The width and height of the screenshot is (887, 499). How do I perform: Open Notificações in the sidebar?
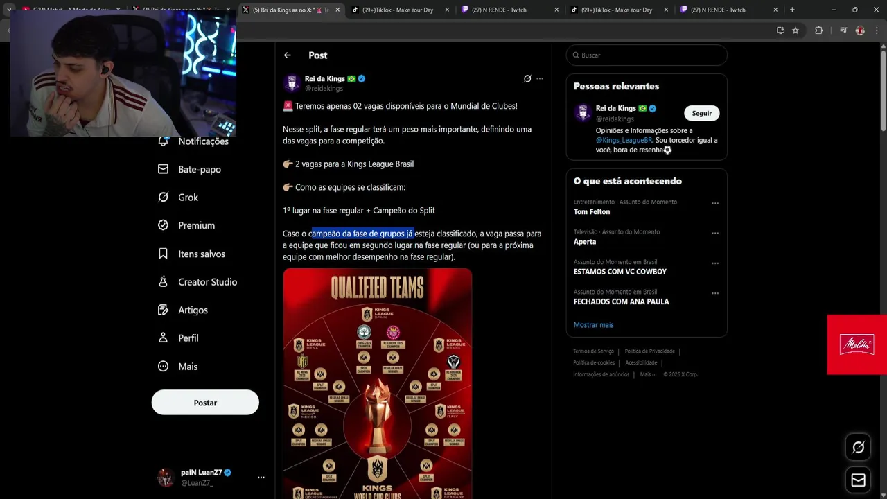point(193,141)
